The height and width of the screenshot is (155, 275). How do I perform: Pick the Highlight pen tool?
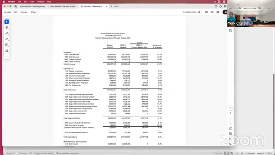pos(7,34)
